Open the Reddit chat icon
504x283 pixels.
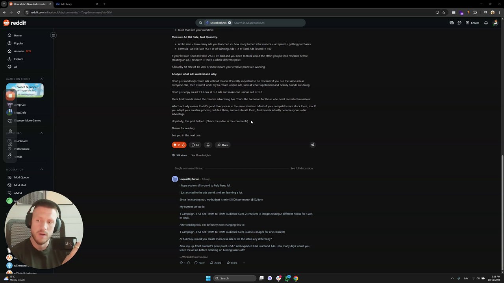tap(459, 23)
